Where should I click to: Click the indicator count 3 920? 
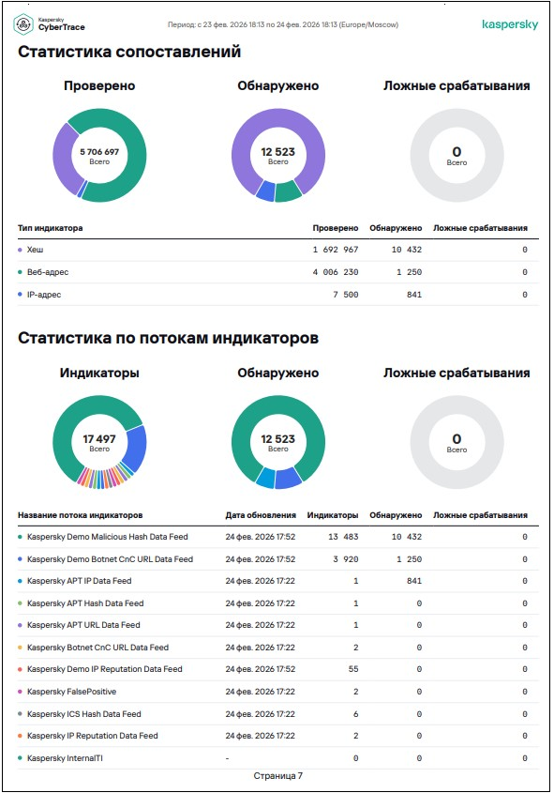click(345, 559)
